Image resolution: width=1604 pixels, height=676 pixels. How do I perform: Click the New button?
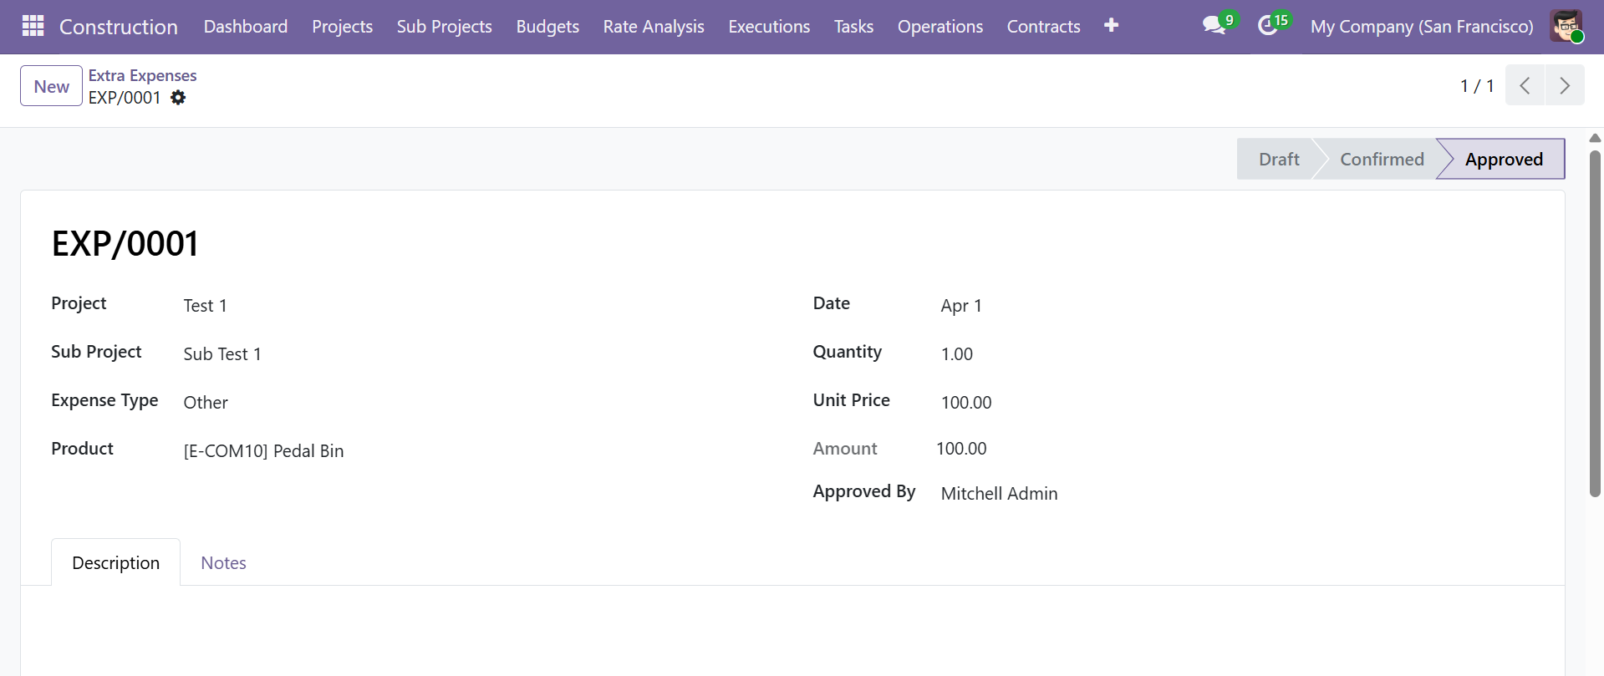pos(51,86)
